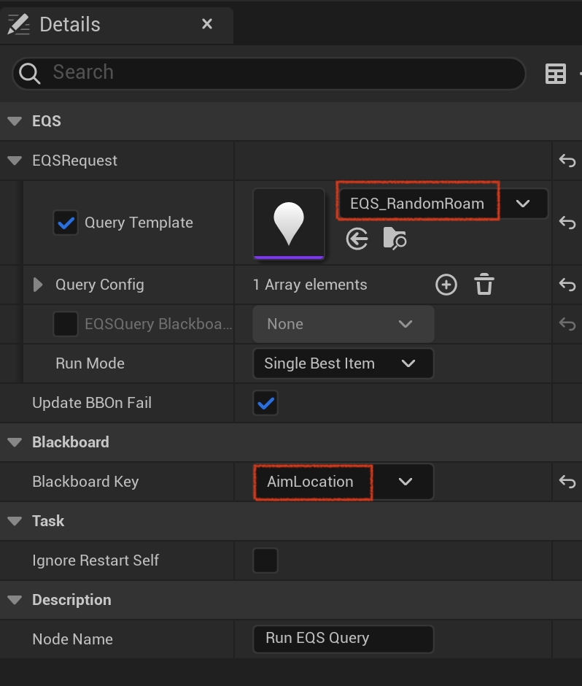Add element to Query Config array

[x=446, y=285]
